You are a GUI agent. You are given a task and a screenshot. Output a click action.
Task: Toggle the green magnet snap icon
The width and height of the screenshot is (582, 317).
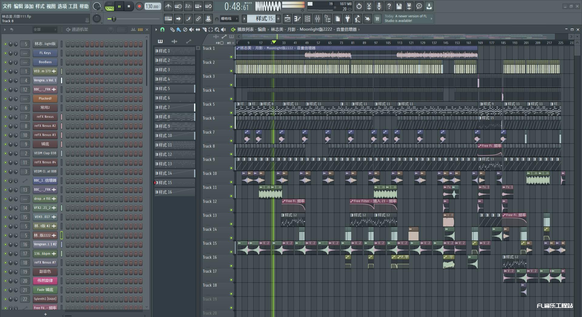coord(162,29)
